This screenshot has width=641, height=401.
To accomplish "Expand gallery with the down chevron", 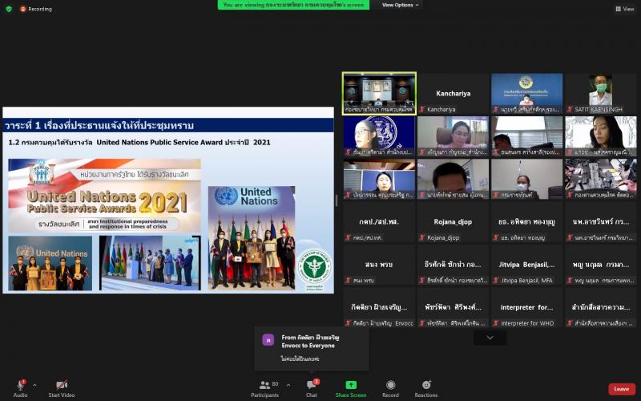I will [x=490, y=338].
